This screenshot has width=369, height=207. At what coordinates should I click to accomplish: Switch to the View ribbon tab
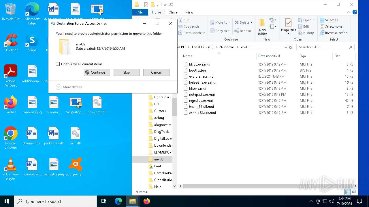tap(189, 12)
